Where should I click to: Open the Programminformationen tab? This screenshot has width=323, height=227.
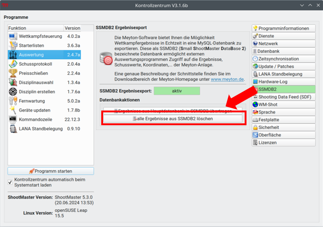coord(283,28)
